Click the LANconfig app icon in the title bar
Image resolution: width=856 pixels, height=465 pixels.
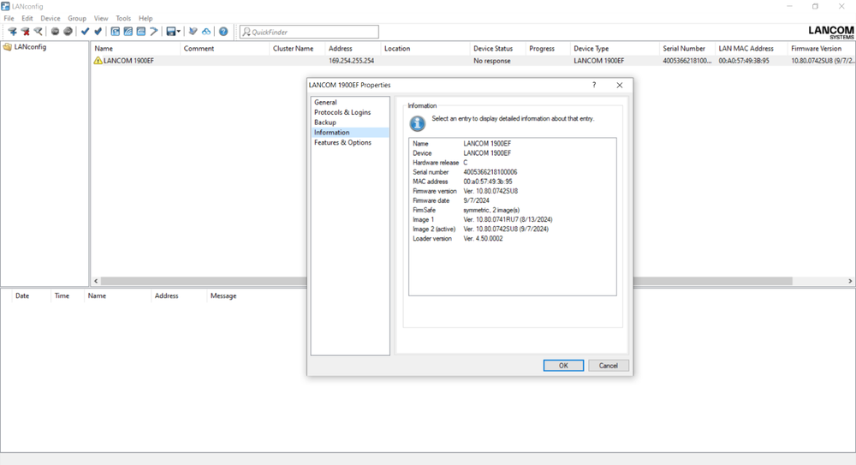point(5,6)
